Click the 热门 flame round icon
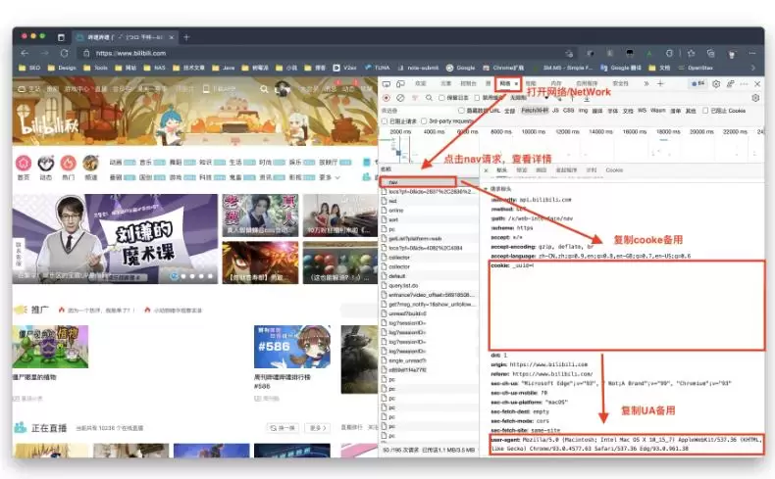The width and height of the screenshot is (775, 479). pyautogui.click(x=69, y=163)
